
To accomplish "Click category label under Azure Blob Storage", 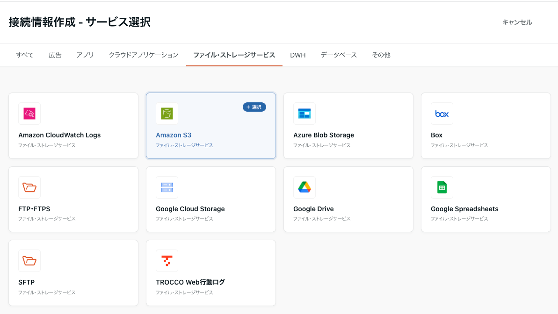I will tap(322, 145).
